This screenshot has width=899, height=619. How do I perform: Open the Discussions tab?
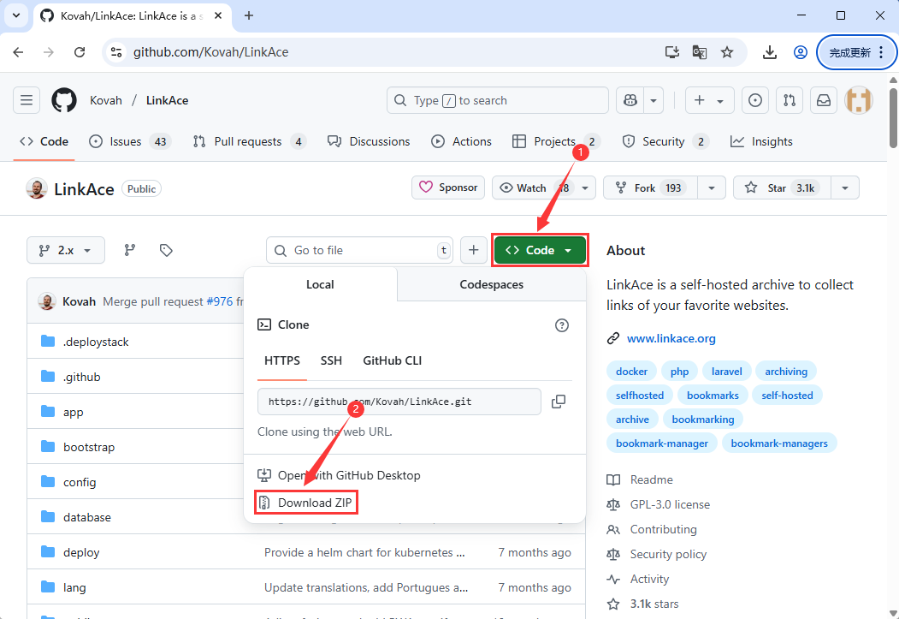(x=369, y=141)
